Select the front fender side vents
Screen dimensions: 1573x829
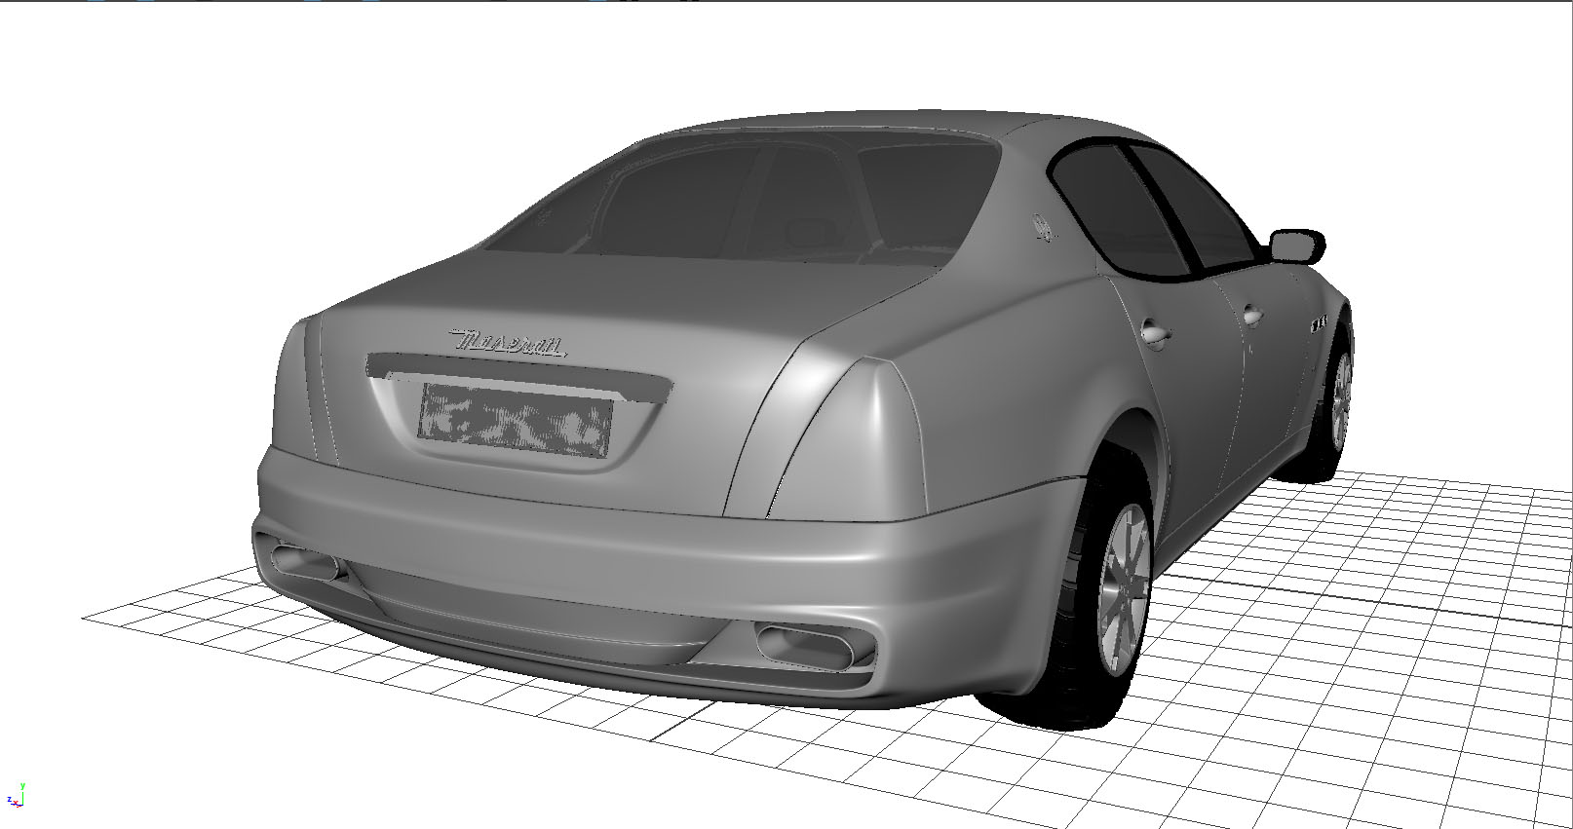[1318, 322]
